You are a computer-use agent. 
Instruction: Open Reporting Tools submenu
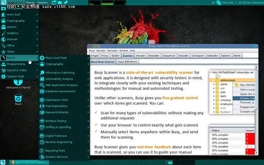(64, 150)
